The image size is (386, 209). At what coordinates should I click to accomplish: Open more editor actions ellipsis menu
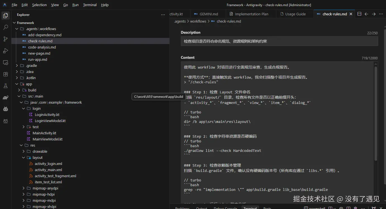pos(381,13)
